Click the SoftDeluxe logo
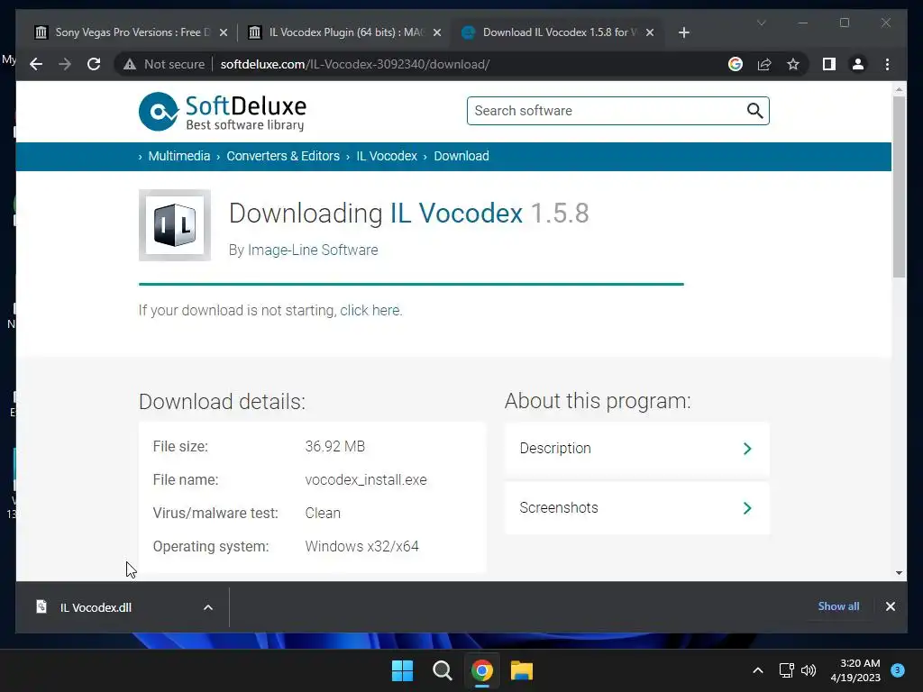Viewport: 923px width, 692px height. (x=223, y=111)
